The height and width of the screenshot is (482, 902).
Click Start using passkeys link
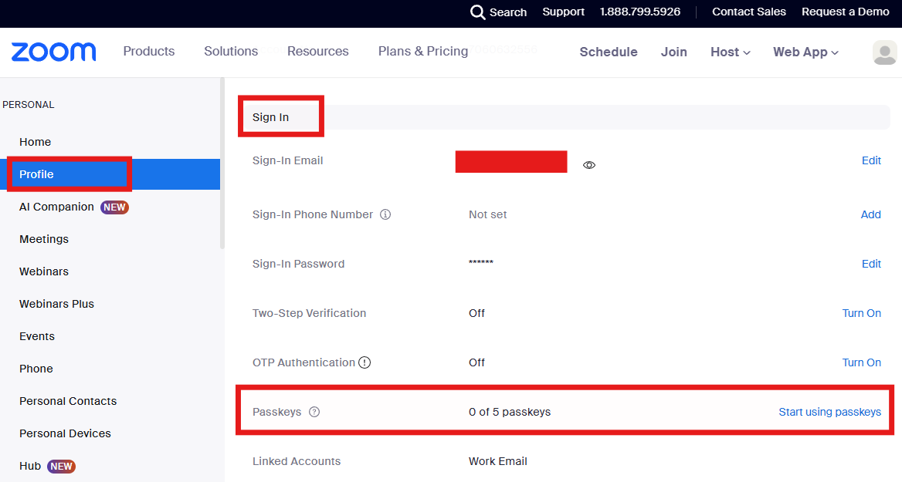[829, 412]
